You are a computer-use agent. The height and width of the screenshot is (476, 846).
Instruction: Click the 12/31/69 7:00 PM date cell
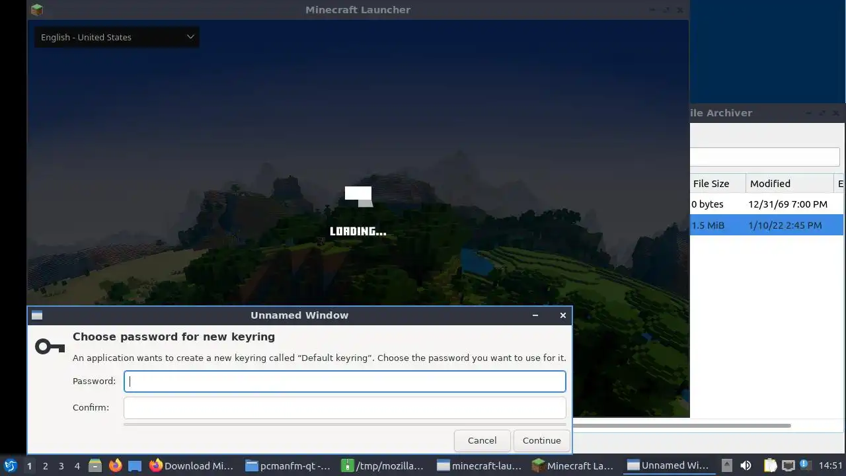(788, 204)
